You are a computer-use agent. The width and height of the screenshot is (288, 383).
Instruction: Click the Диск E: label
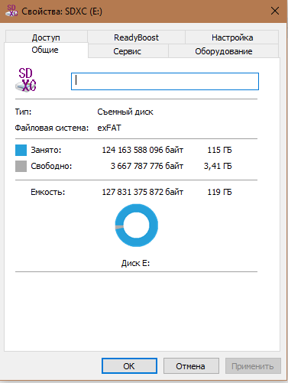[x=135, y=263]
